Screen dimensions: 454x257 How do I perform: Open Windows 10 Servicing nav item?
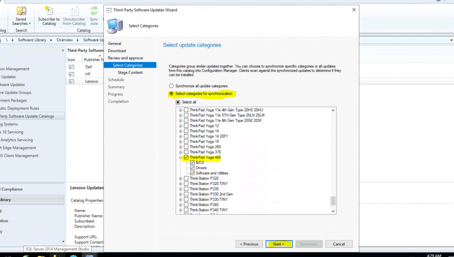click(x=12, y=132)
